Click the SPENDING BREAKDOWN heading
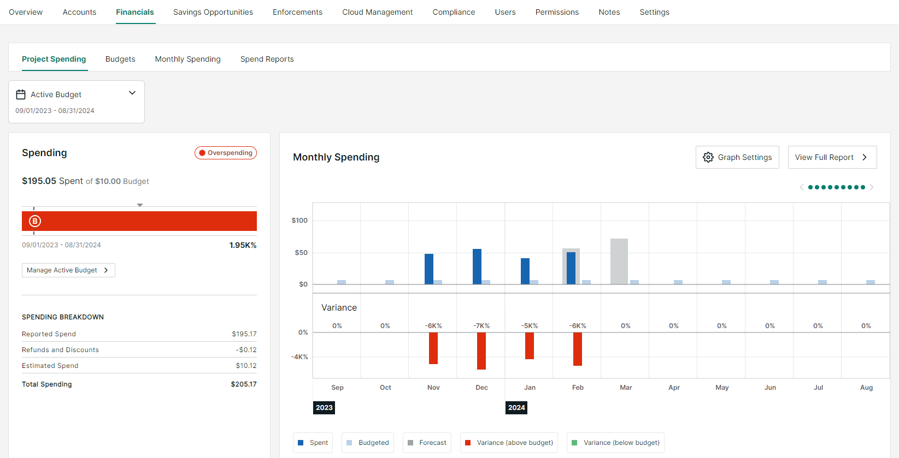 click(63, 317)
